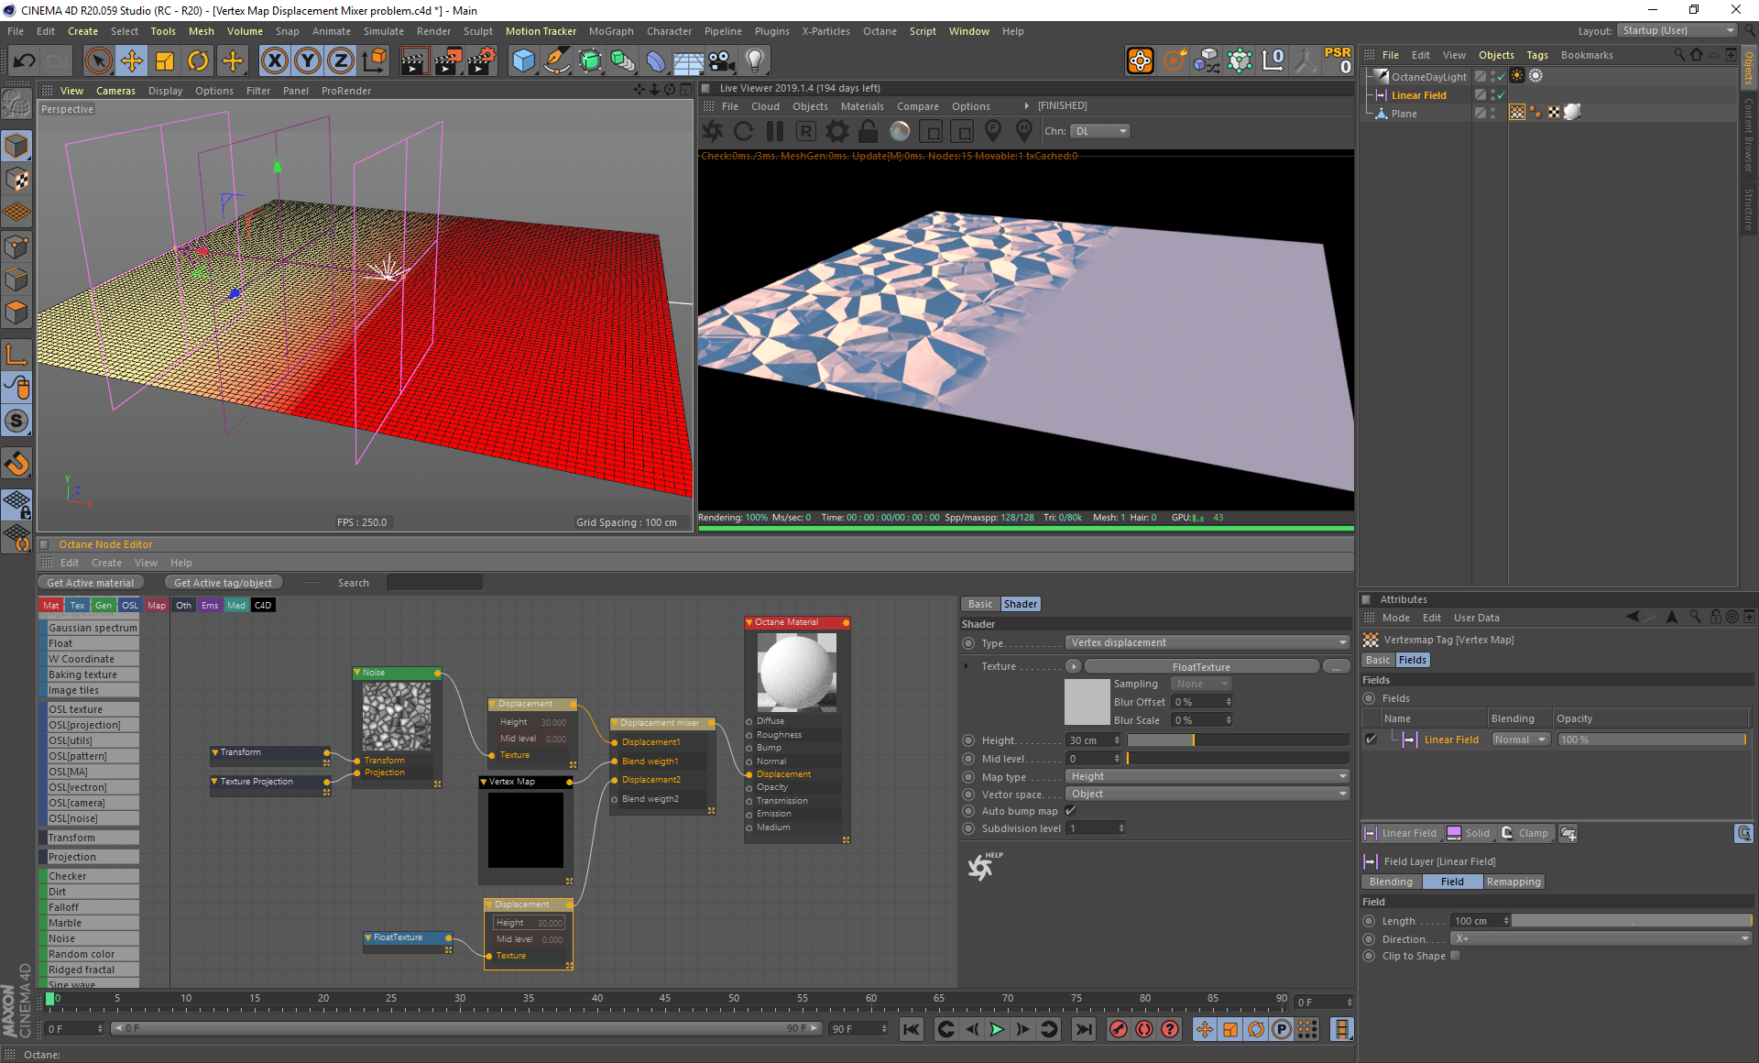The image size is (1759, 1063).
Task: Toggle the Auto bump map checkbox
Action: pyautogui.click(x=1070, y=811)
